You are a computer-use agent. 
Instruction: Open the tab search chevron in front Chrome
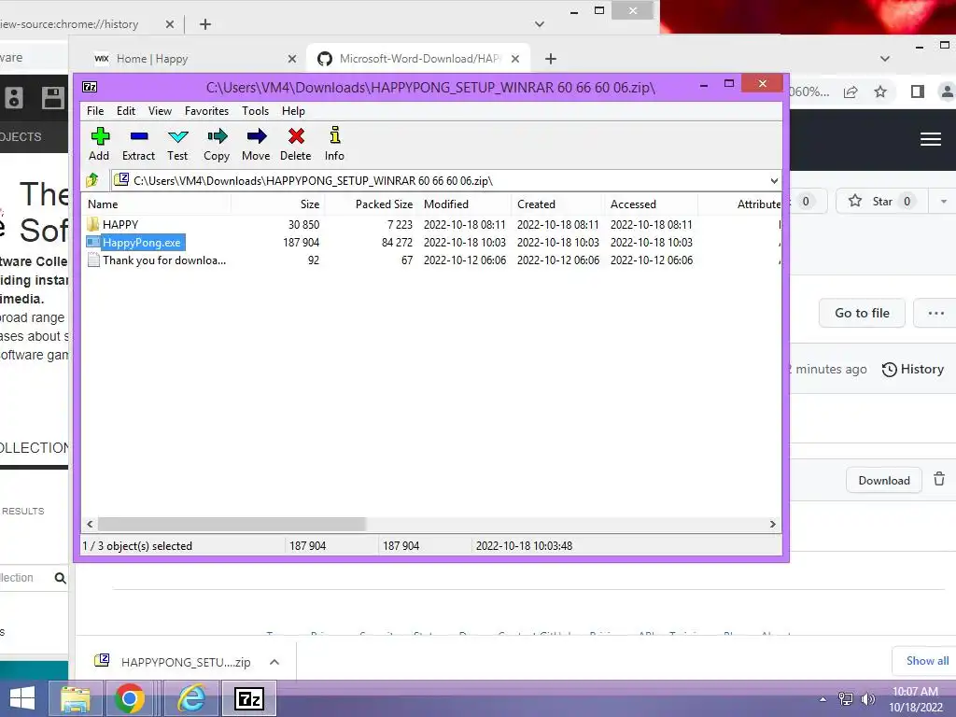pos(885,59)
